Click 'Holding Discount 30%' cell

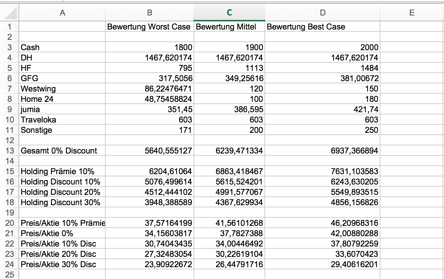[62, 202]
